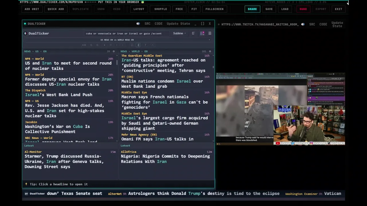Open headline 'Muslim nations condemn Israel'
This screenshot has height=206, width=367.
click(162, 84)
